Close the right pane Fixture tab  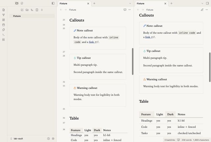pyautogui.click(x=165, y=4)
